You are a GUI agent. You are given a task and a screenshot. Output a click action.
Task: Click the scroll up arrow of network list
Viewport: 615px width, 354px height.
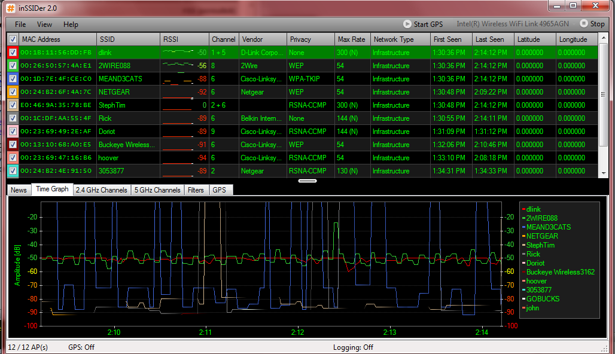click(603, 38)
